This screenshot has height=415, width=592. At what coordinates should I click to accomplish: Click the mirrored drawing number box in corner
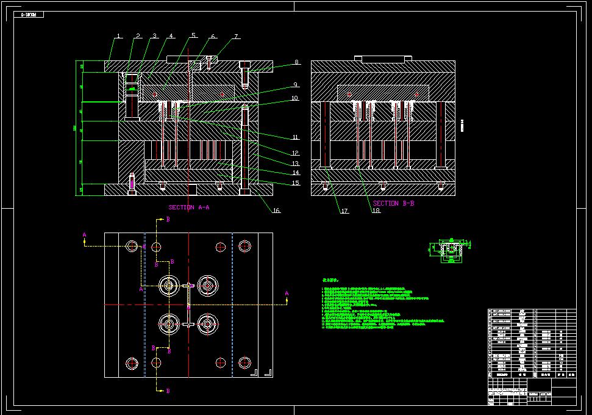pyautogui.click(x=29, y=15)
